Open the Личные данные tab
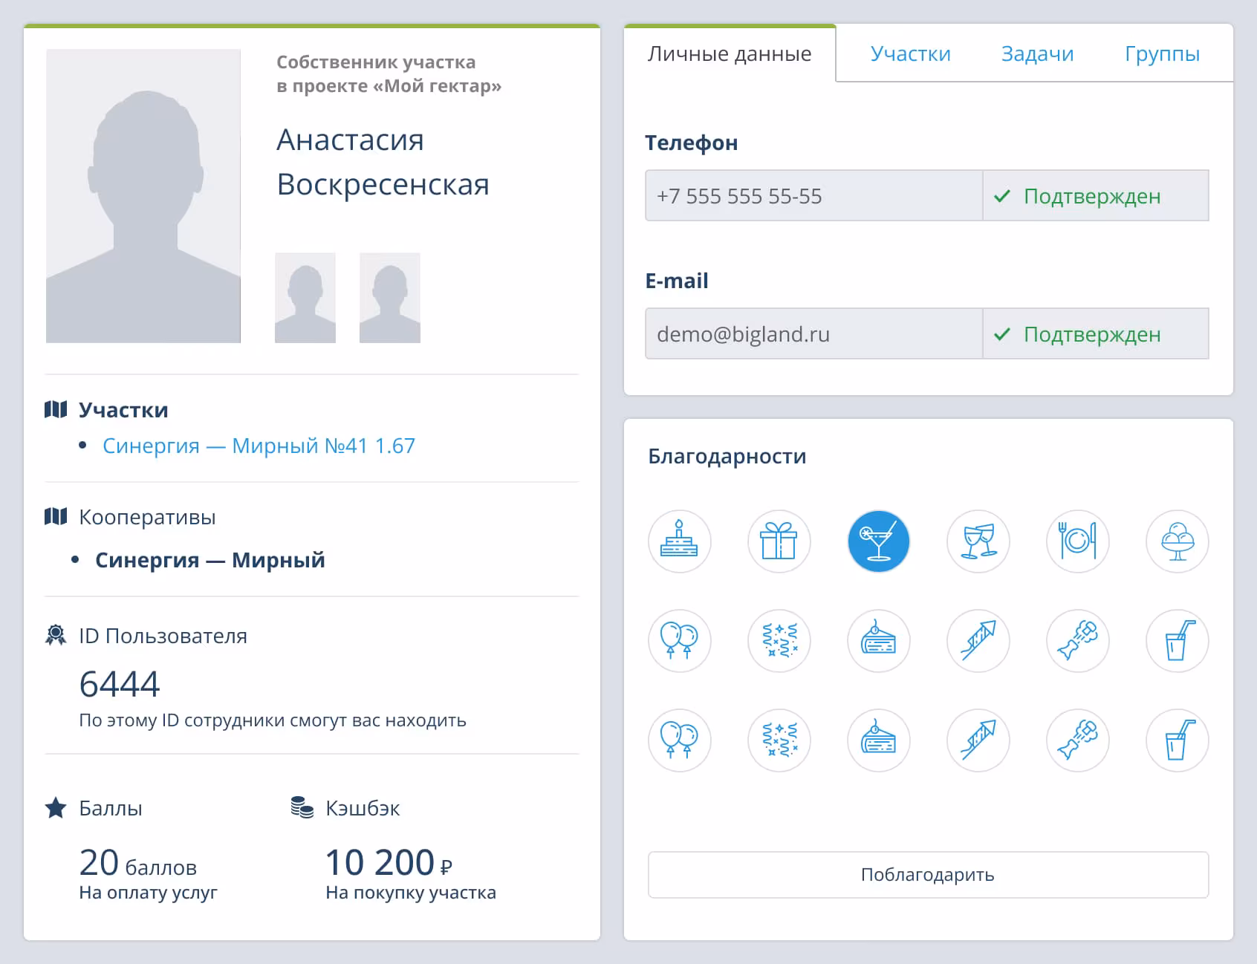Image resolution: width=1257 pixels, height=964 pixels. pos(730,53)
